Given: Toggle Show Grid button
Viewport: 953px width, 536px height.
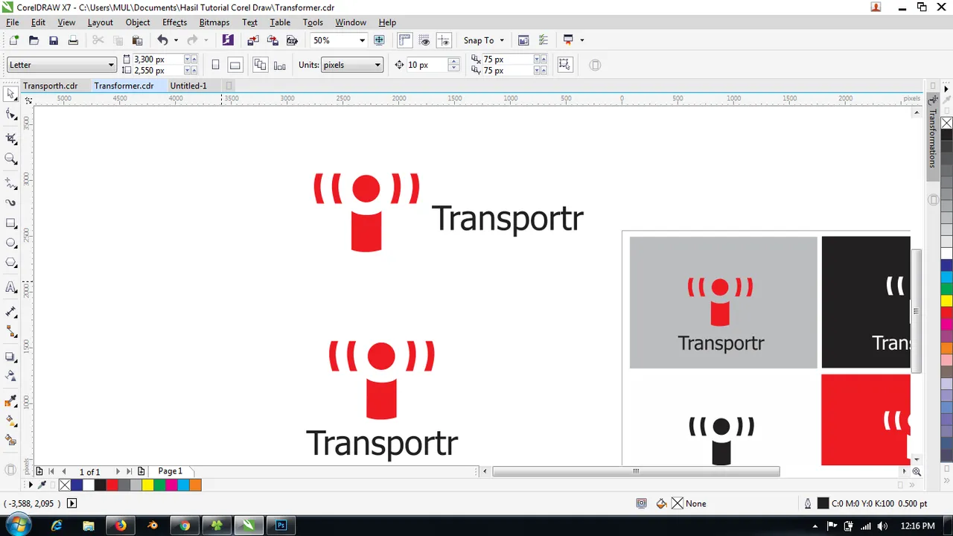Looking at the screenshot, I should [x=424, y=40].
